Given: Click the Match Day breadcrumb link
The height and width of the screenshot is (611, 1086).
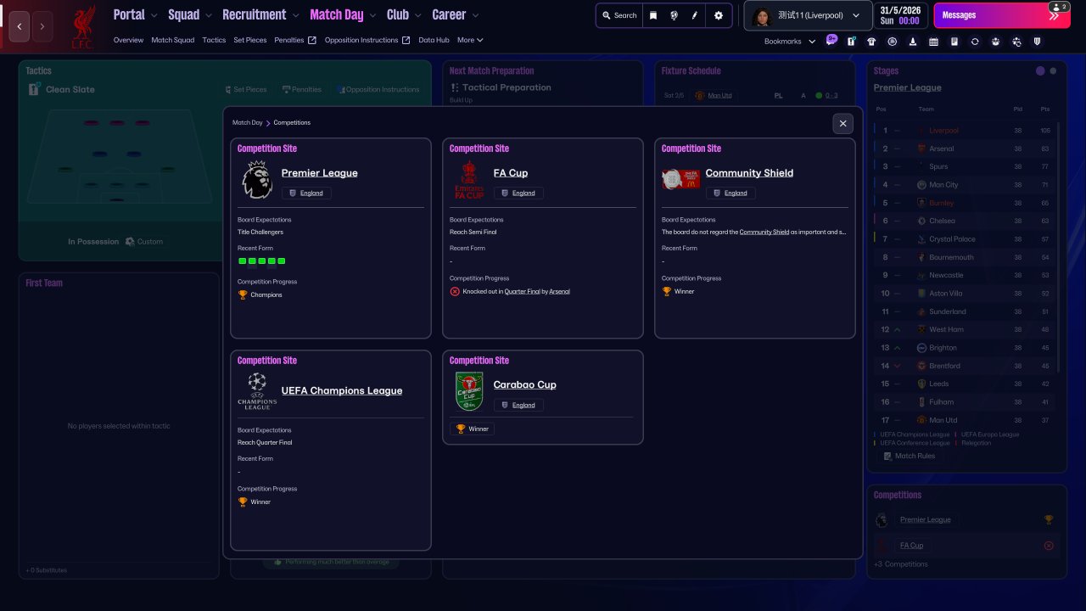Looking at the screenshot, I should pyautogui.click(x=248, y=123).
